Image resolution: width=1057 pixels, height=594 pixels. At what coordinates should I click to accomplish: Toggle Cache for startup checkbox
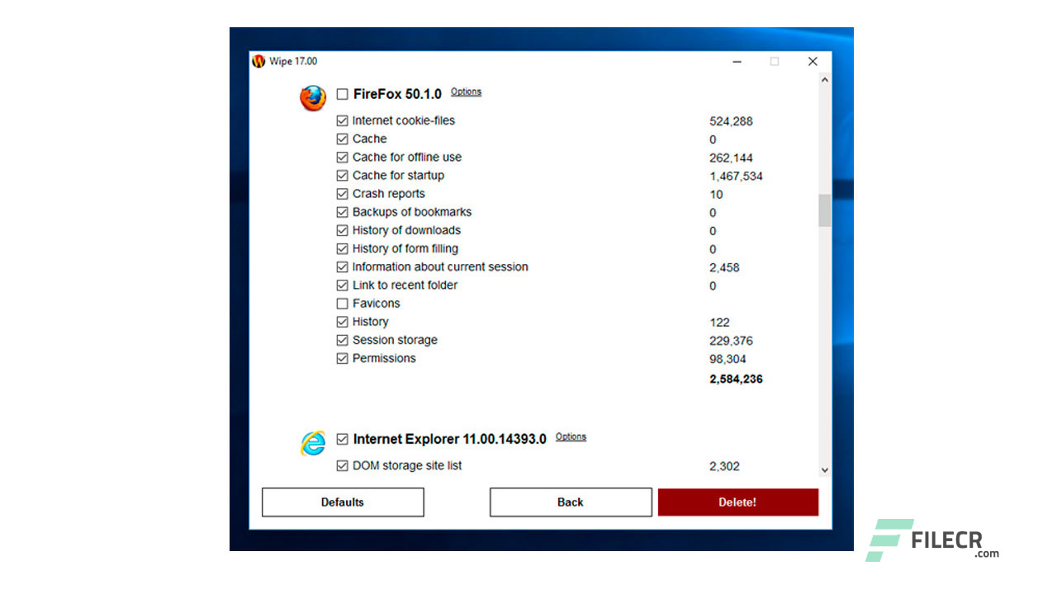[x=342, y=176]
